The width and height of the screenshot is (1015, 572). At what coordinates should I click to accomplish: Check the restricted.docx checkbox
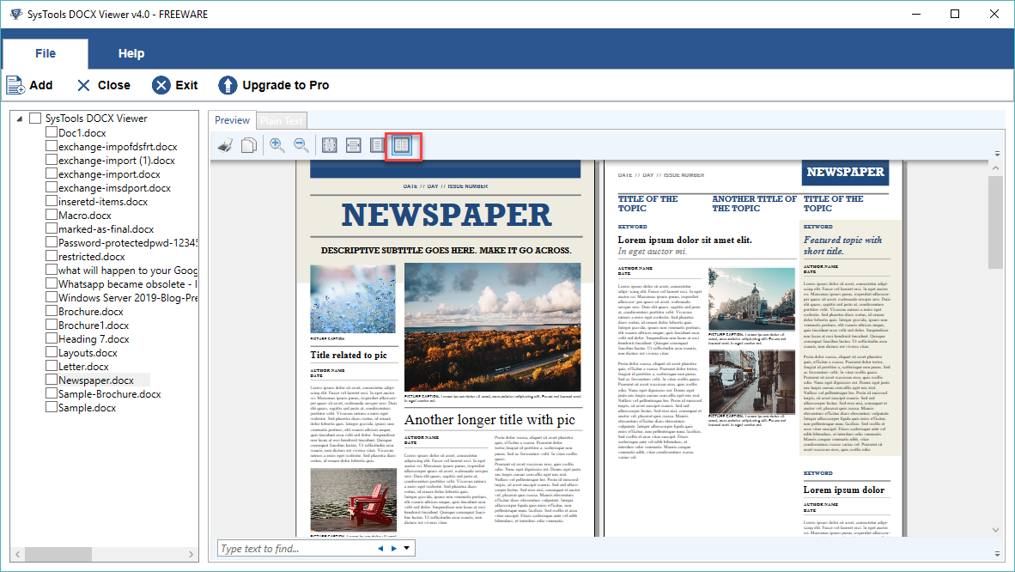tap(52, 256)
